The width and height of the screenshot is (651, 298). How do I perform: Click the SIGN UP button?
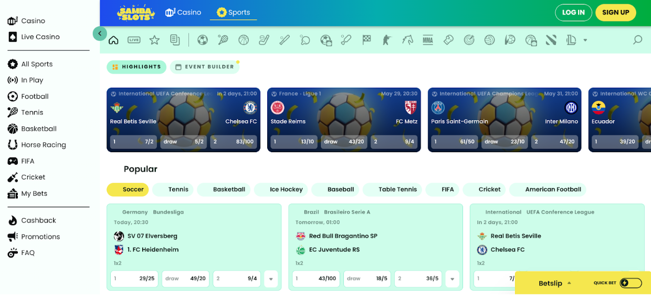coord(616,13)
